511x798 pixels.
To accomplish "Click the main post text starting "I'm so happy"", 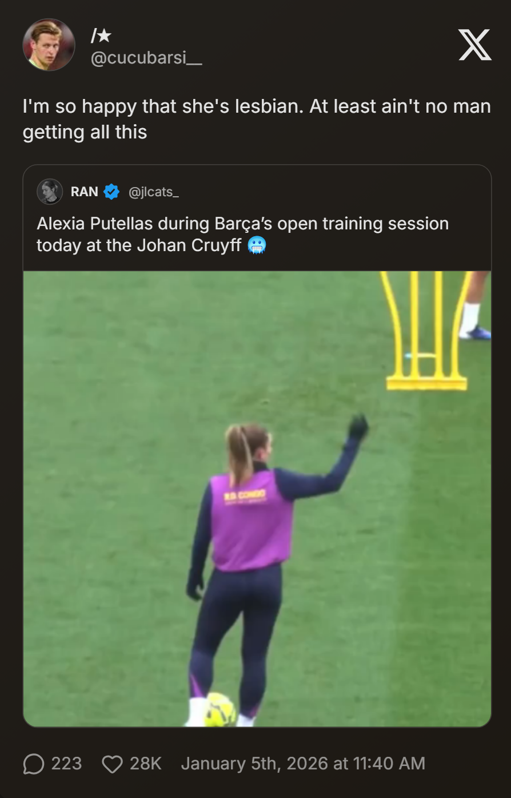I will (x=257, y=119).
